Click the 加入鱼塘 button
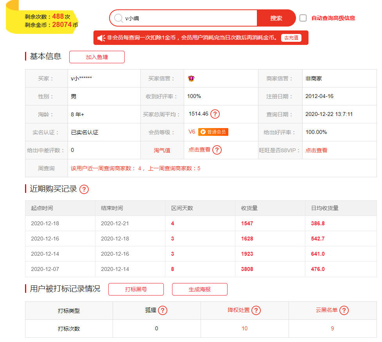Image resolution: width=382 pixels, height=342 pixels. [x=97, y=57]
